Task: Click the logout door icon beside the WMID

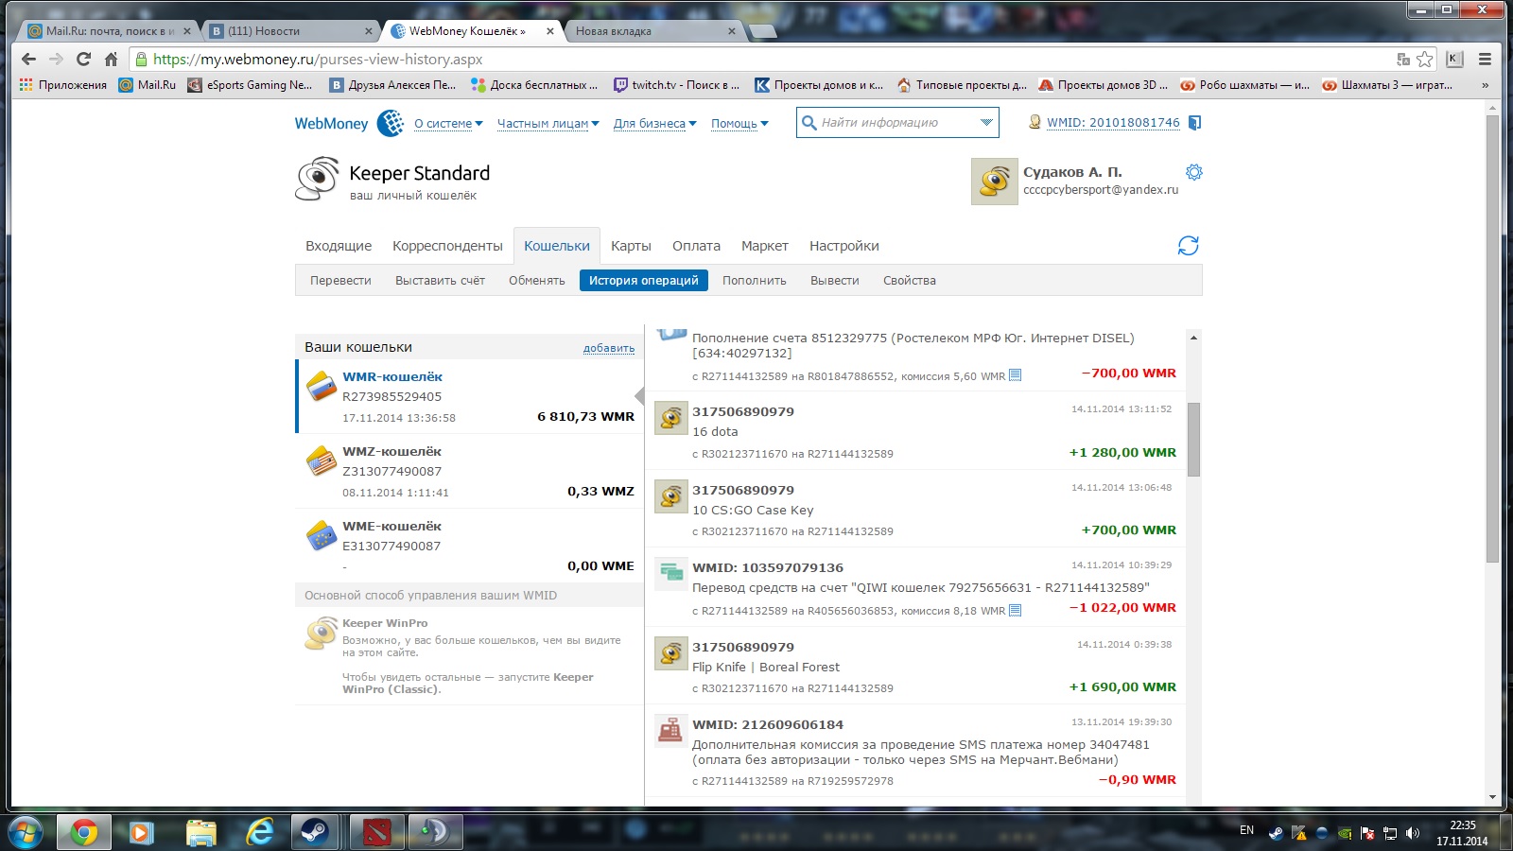Action: (1194, 123)
